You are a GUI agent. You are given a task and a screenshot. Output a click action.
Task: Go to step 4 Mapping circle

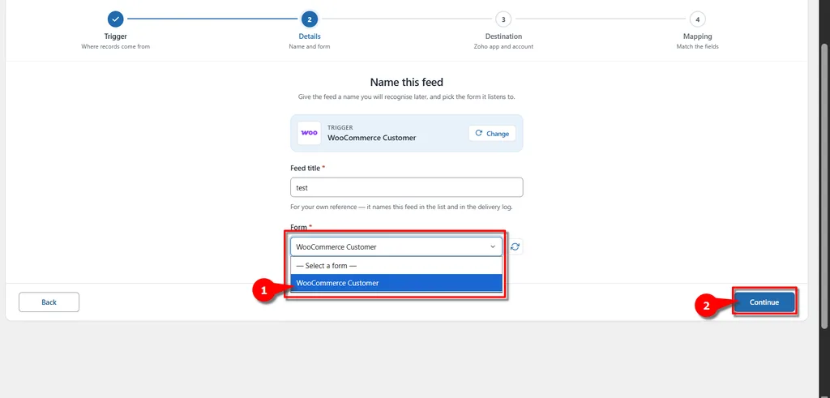tap(698, 19)
